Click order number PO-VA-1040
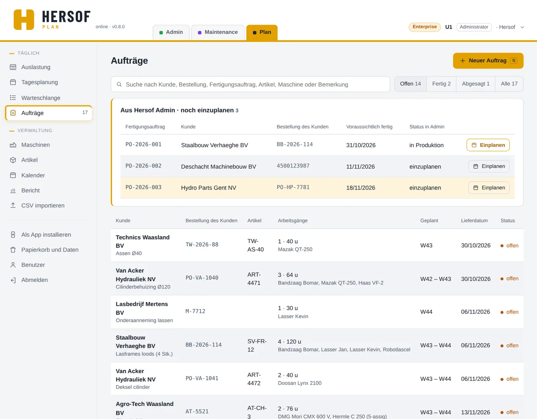Viewport: 537px width, 419px height. point(202,278)
